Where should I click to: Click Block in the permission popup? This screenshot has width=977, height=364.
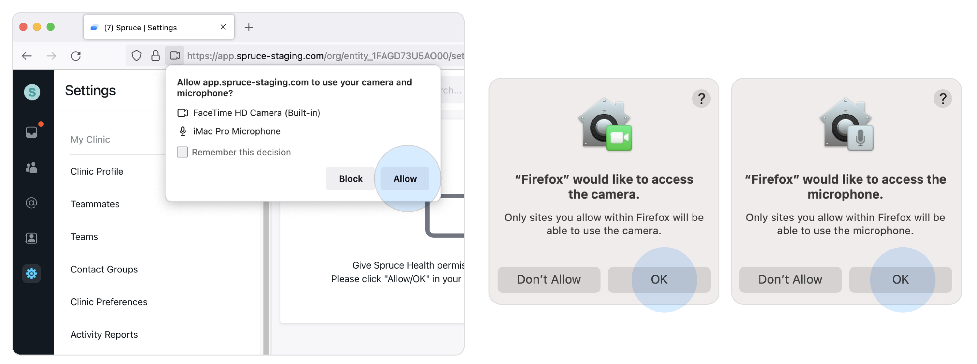(350, 179)
